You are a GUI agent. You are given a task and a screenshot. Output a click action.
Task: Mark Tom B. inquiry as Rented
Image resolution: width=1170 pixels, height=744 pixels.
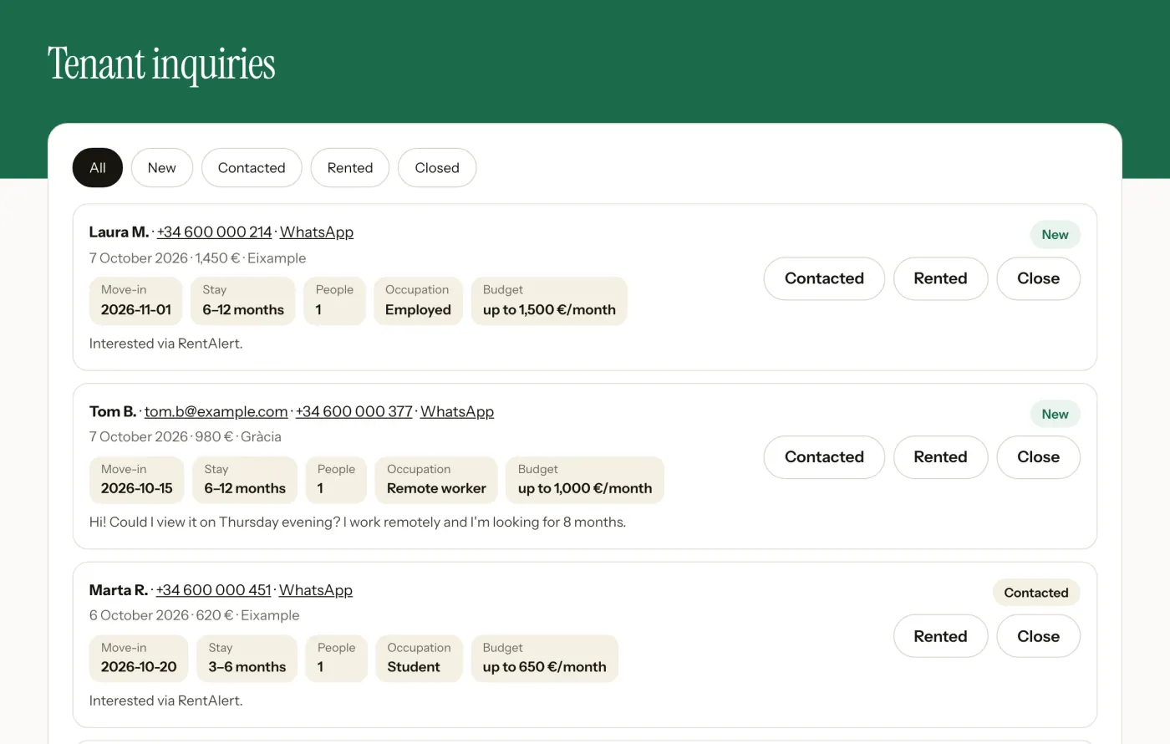pyautogui.click(x=940, y=457)
